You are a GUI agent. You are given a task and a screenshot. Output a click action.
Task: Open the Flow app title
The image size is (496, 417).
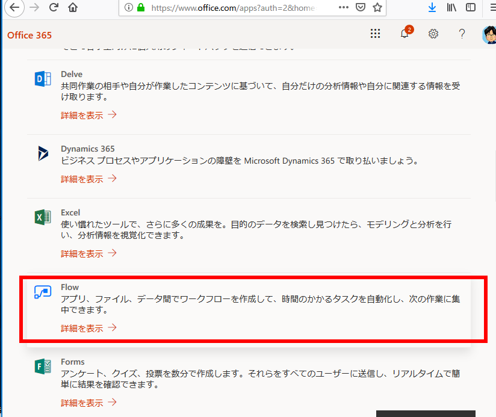[70, 287]
